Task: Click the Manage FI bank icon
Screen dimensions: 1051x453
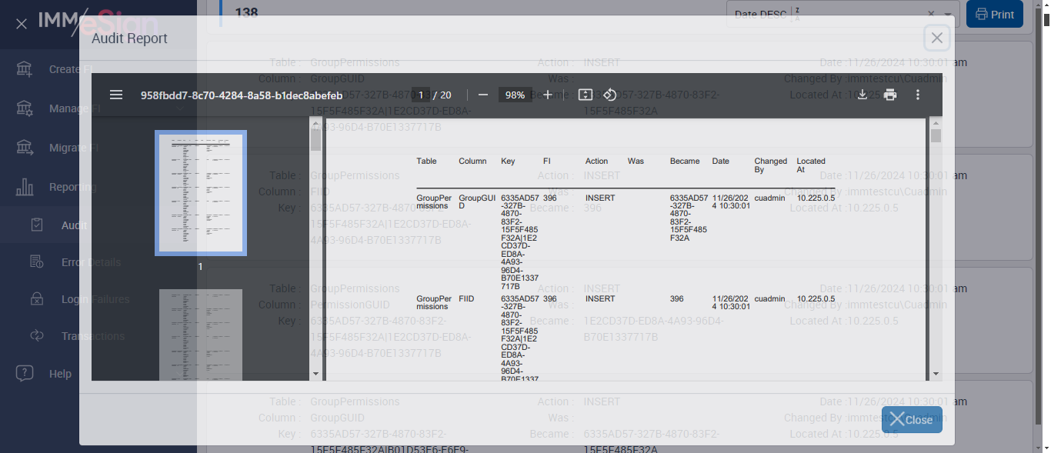Action: coord(25,108)
